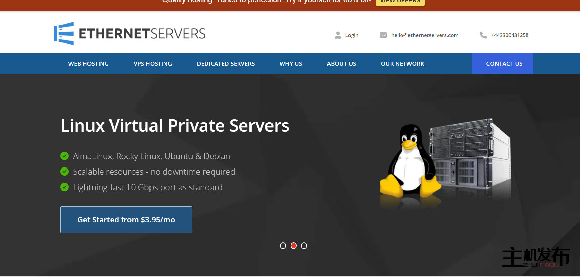
Task: Open the Dedicated Servers menu
Action: [x=226, y=64]
